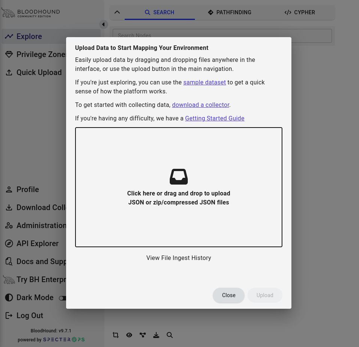Click the upload drop zone for JSON files
The width and height of the screenshot is (359, 347).
click(x=179, y=187)
